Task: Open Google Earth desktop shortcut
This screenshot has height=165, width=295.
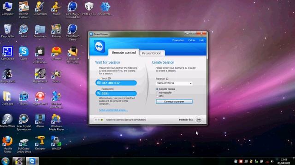Action: tap(7, 76)
